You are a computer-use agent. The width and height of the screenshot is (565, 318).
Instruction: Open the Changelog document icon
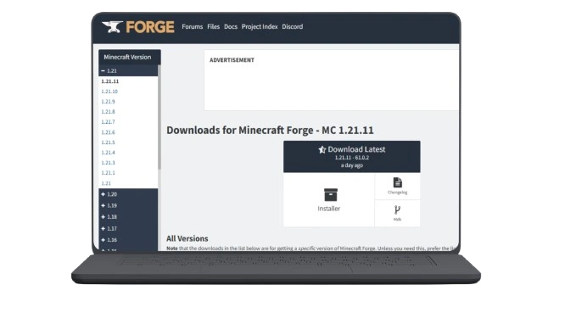pos(397,182)
